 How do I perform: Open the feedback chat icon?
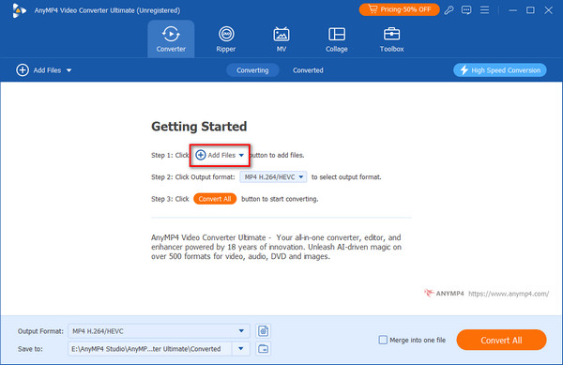point(466,10)
